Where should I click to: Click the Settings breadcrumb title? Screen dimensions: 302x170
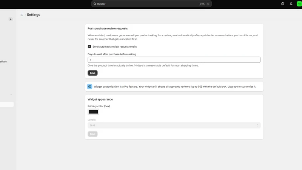click(x=34, y=15)
